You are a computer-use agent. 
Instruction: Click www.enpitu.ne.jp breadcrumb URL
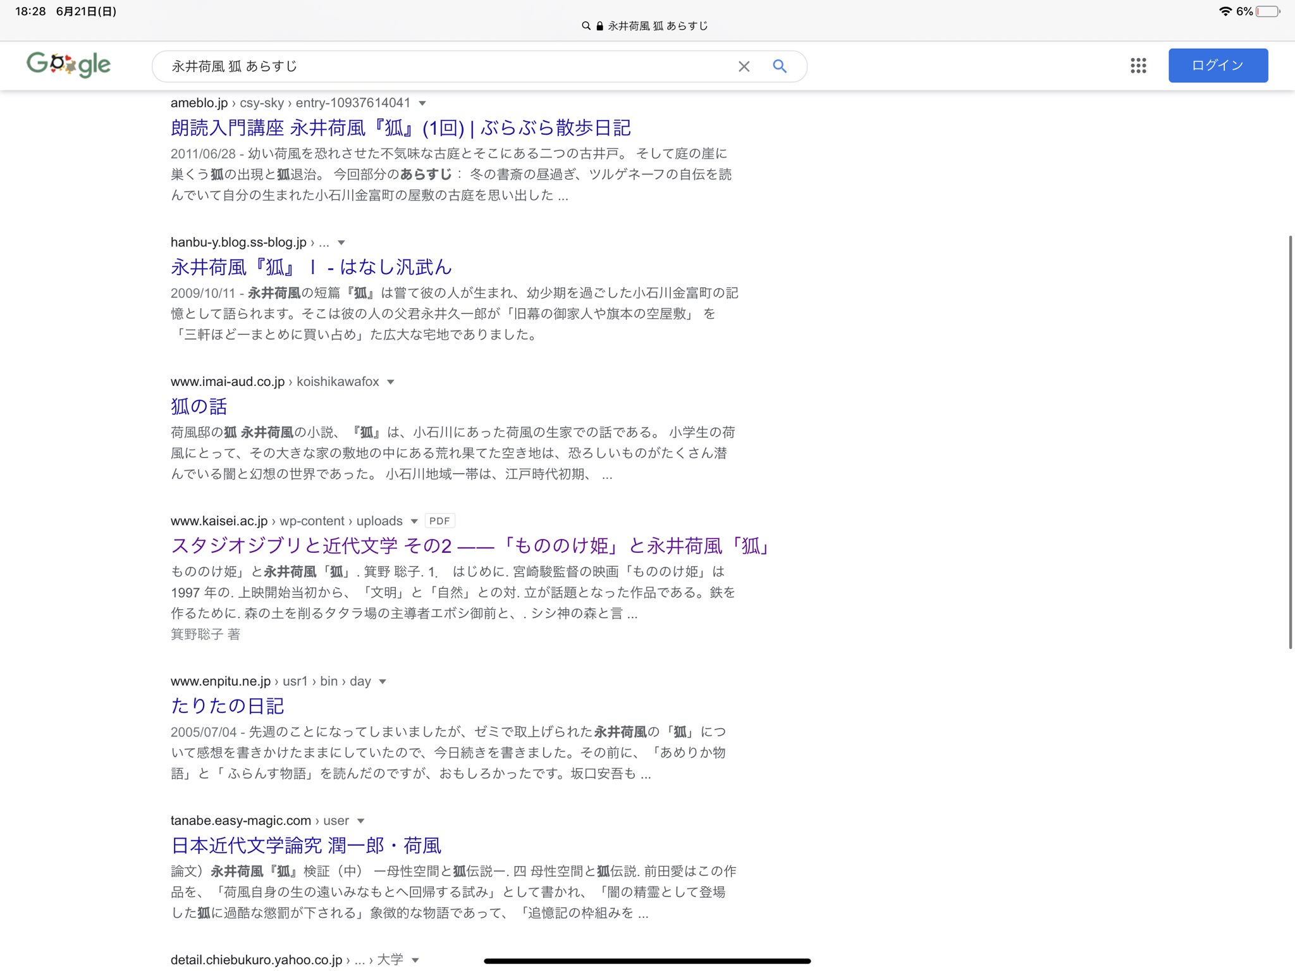tap(271, 682)
